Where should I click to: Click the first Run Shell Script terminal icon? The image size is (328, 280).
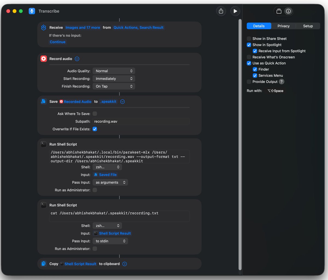tap(43, 144)
